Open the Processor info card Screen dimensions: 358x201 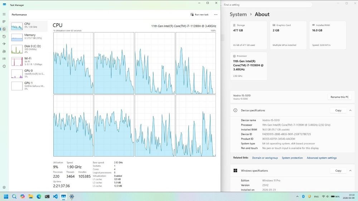point(248,66)
